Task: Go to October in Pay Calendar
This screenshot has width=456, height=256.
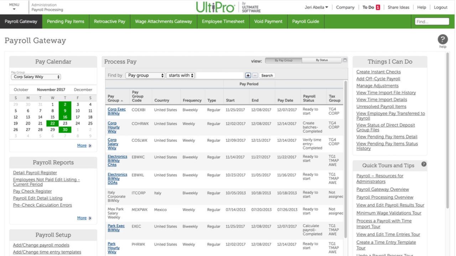Action: (21, 90)
